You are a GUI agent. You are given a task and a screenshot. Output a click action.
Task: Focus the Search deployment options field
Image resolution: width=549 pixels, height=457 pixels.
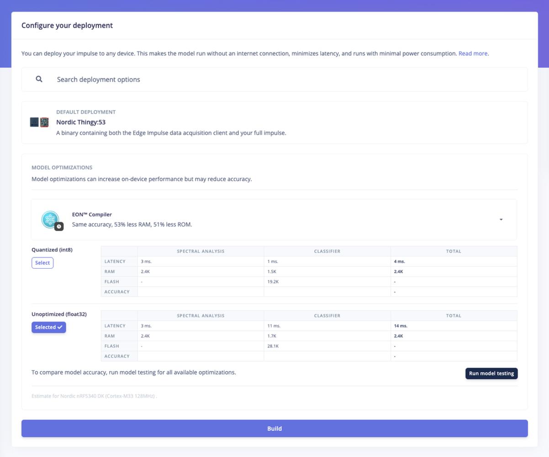coord(274,80)
